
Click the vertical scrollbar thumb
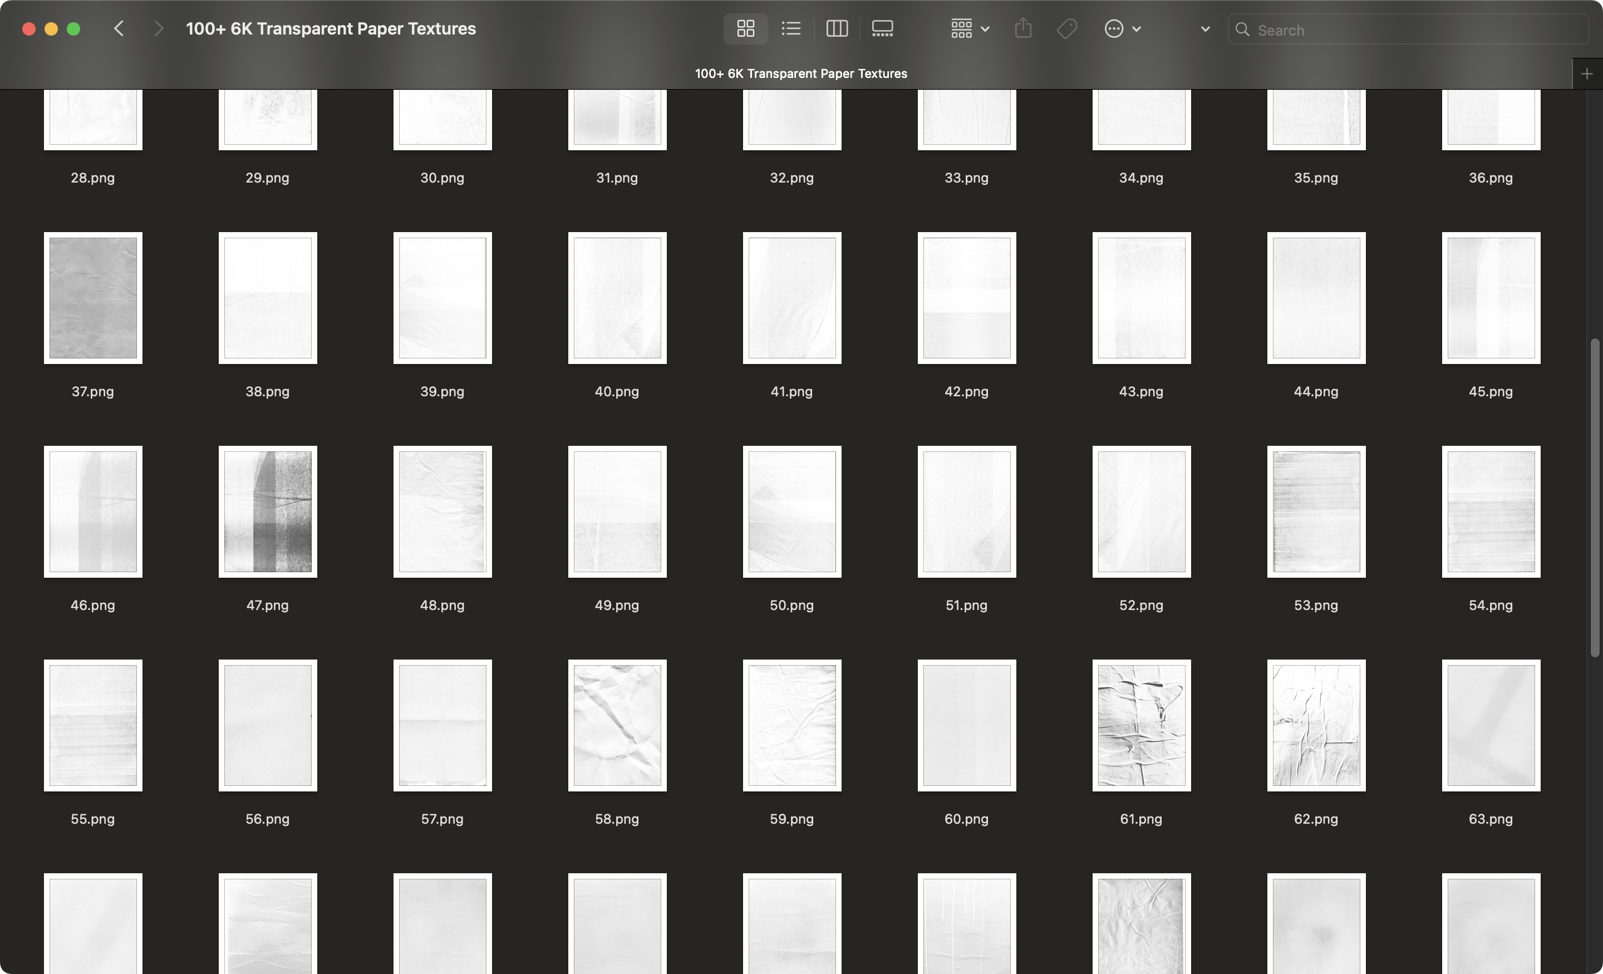(1595, 498)
